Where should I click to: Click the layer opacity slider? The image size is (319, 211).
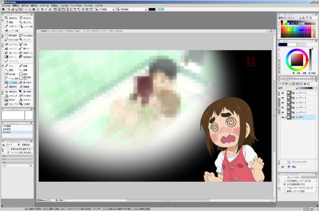click(305, 88)
